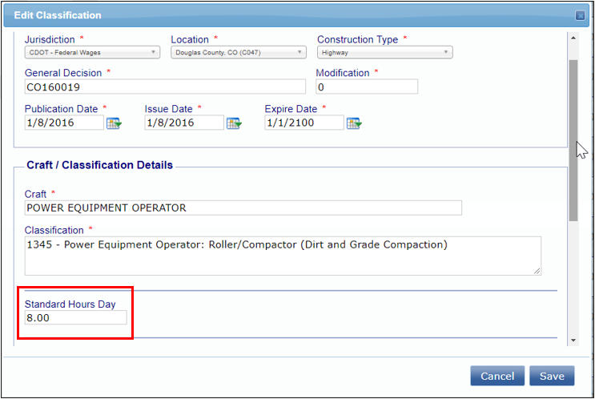The image size is (595, 399).
Task: Click the Standard Hours Day label
Action: click(70, 304)
